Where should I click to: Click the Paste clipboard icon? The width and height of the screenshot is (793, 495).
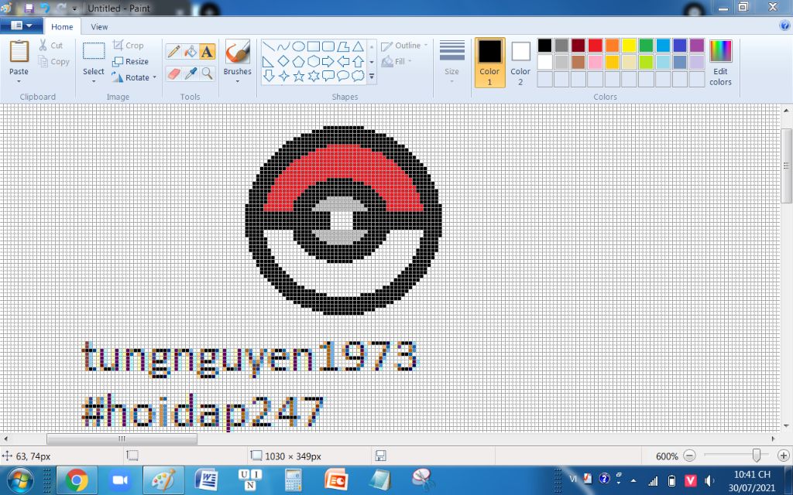click(19, 52)
